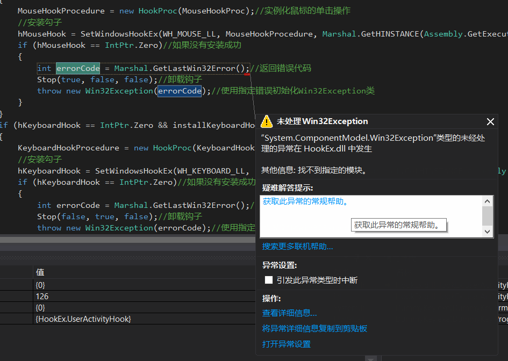This screenshot has width=508, height=361.
Task: Close the unhandled Win32Exception popup
Action: point(490,122)
